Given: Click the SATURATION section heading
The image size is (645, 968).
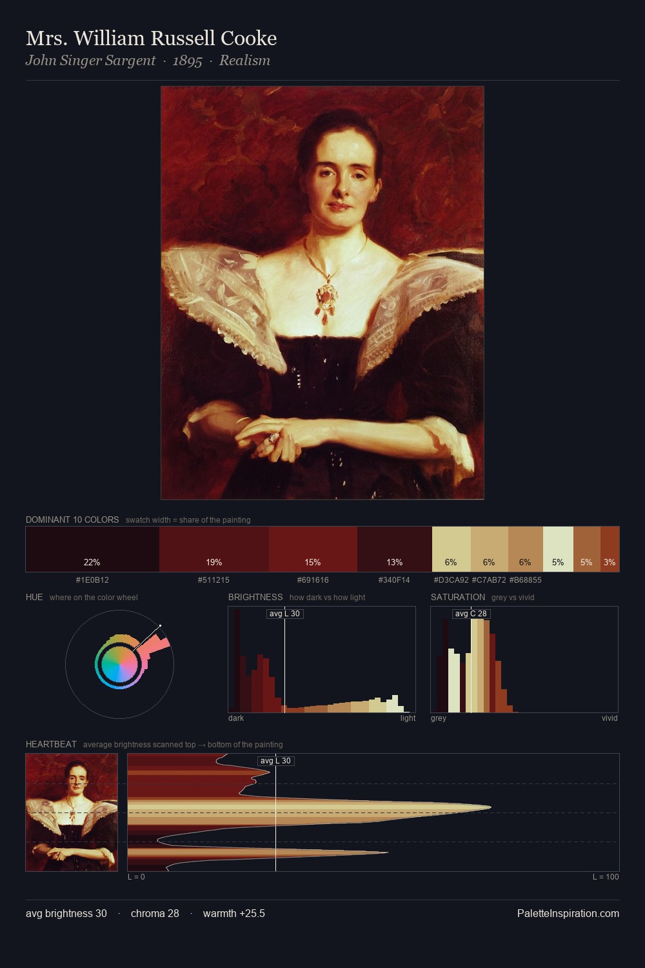Looking at the screenshot, I should pos(458,597).
